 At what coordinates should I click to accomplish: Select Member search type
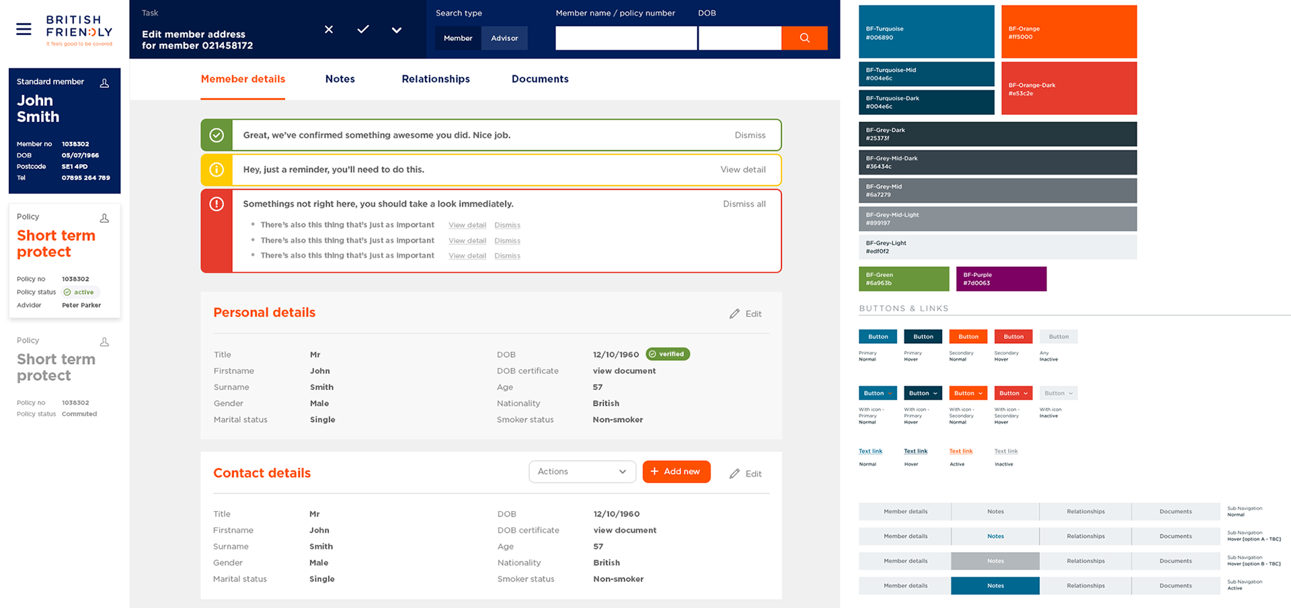point(458,38)
